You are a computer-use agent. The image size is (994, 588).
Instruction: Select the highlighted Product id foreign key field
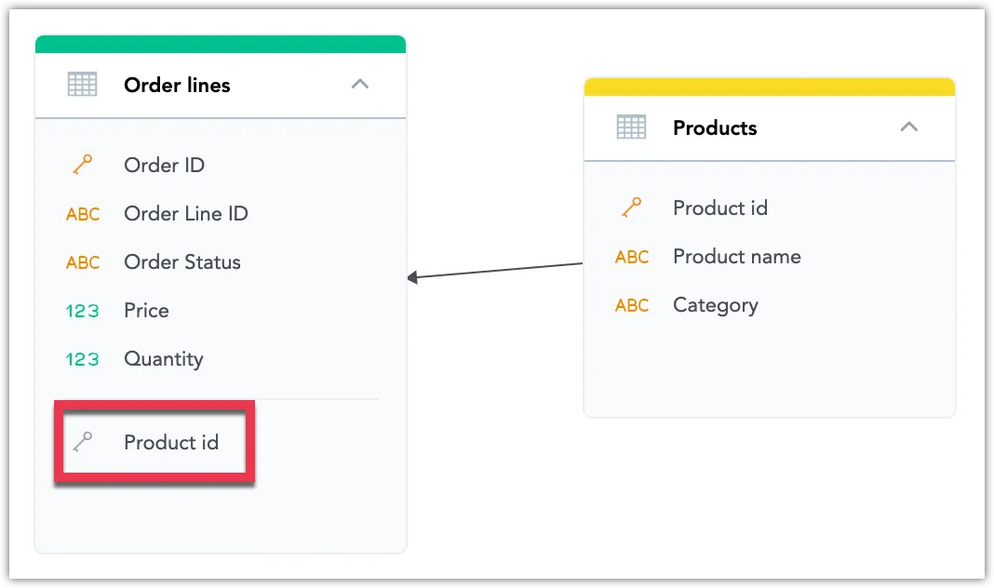click(x=170, y=443)
